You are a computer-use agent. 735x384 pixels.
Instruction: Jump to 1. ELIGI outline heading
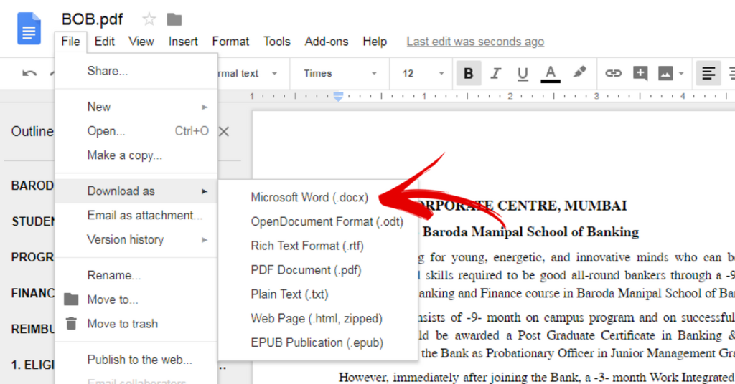32,365
